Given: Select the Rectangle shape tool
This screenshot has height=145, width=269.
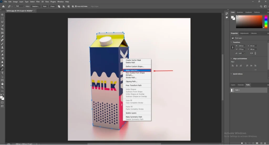Looking at the screenshot, I should [2, 80].
